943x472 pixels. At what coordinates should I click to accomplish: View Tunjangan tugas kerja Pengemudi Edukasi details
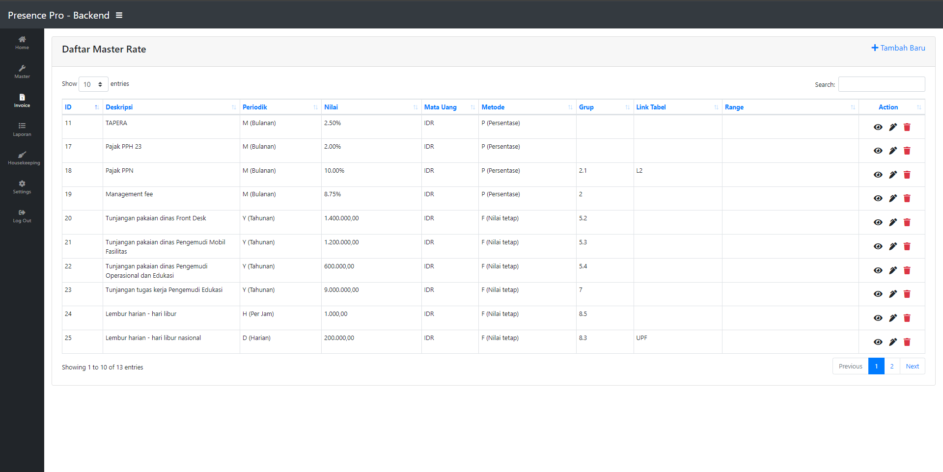click(x=878, y=294)
